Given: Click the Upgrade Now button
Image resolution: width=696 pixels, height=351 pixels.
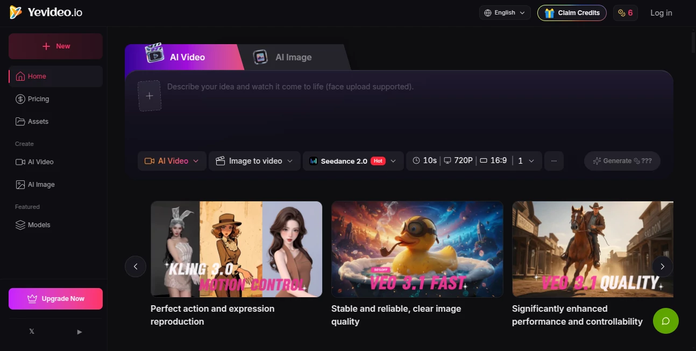Looking at the screenshot, I should [55, 299].
